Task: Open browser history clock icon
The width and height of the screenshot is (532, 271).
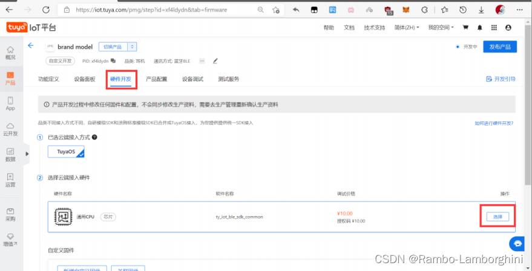Action: (x=463, y=10)
